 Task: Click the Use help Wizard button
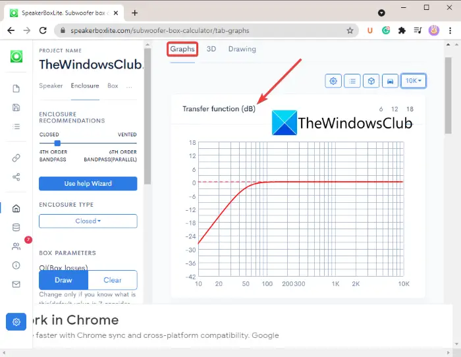[x=88, y=184]
